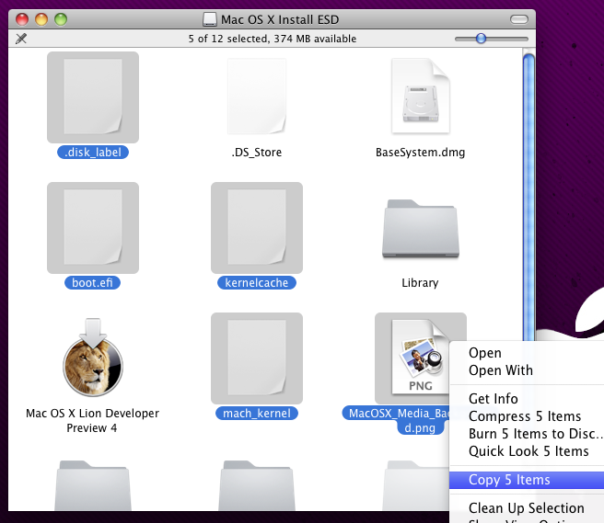Click the mach_kernel file name label
The image size is (604, 523).
[257, 414]
